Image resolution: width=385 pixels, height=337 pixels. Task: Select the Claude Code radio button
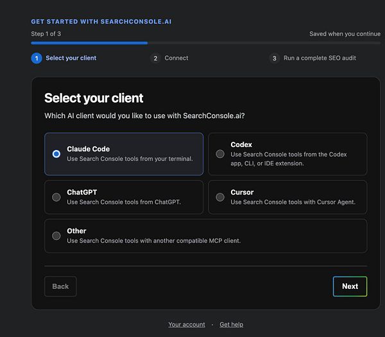tap(56, 154)
